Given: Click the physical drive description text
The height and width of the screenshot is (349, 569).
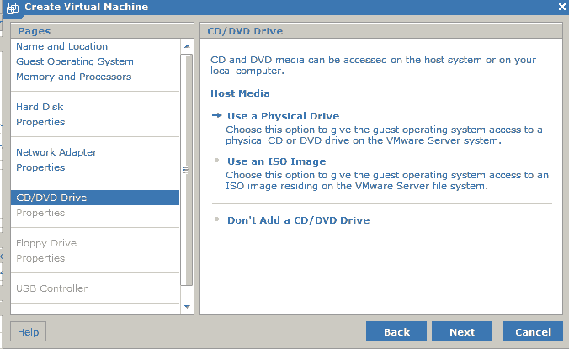Looking at the screenshot, I should tap(384, 135).
